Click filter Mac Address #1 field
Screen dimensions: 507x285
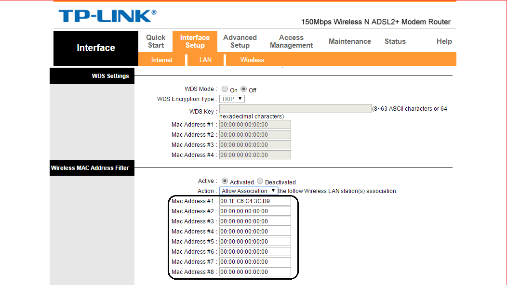tap(255, 201)
